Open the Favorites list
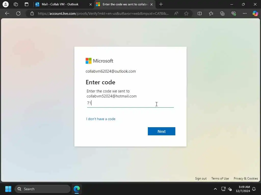 [211, 13]
